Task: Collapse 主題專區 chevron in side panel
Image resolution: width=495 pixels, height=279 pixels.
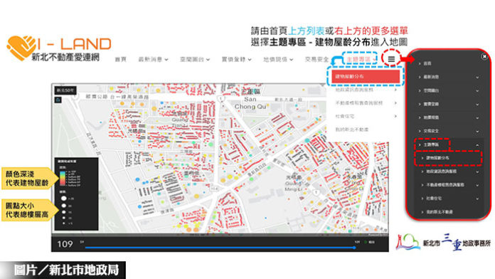Action: [477, 144]
